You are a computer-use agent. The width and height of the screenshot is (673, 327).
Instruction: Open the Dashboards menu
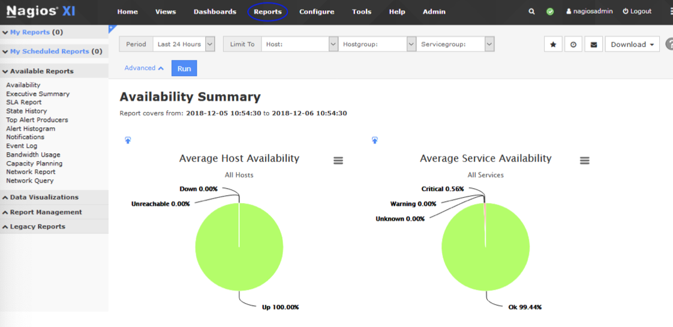click(215, 11)
